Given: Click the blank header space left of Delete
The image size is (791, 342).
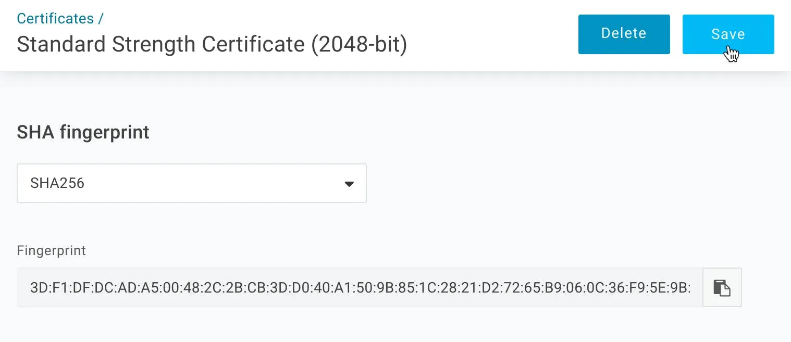Looking at the screenshot, I should (x=492, y=34).
